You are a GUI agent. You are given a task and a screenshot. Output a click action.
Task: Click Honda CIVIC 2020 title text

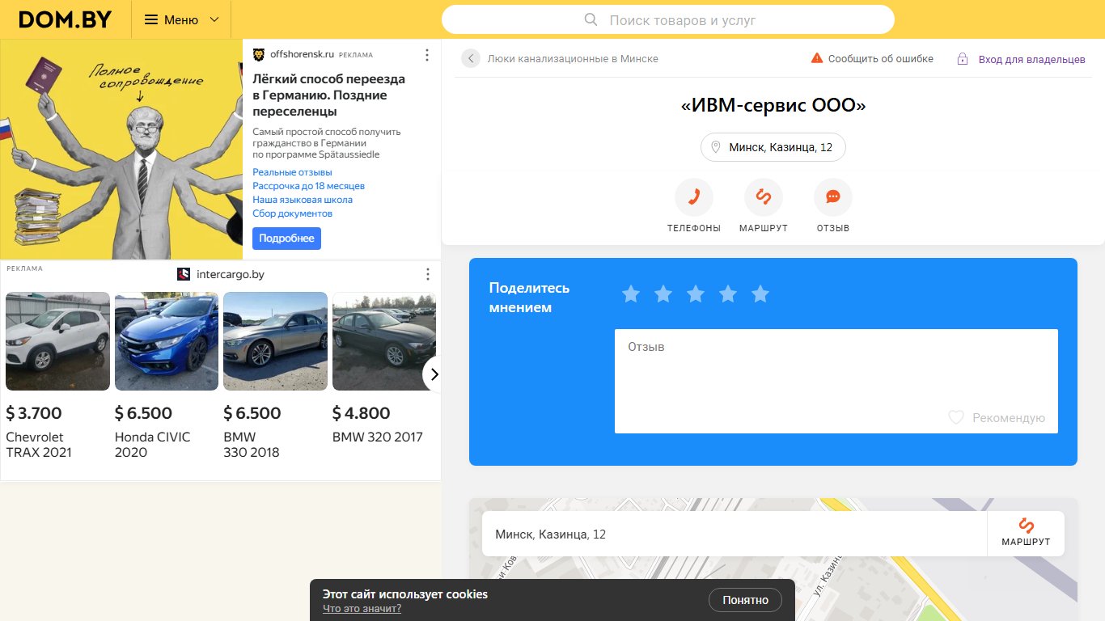tap(153, 445)
